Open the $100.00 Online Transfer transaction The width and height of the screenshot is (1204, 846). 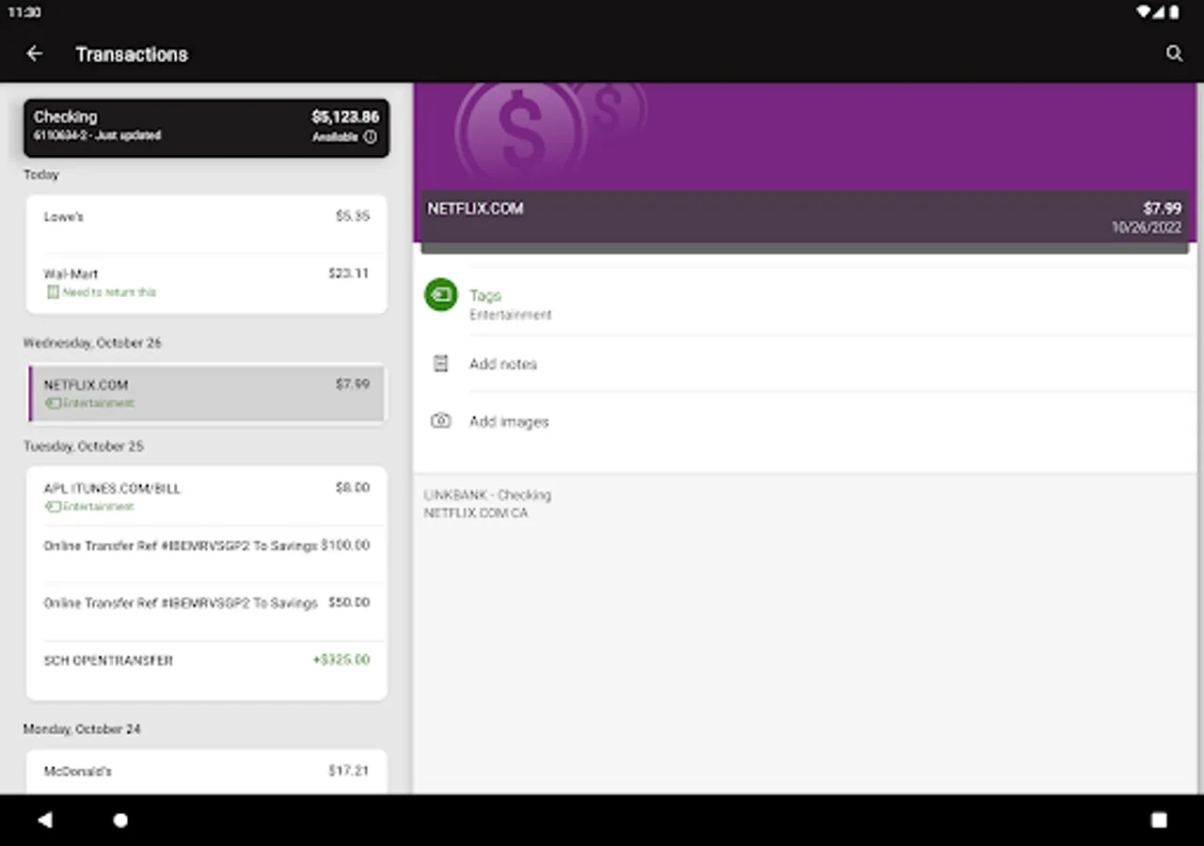(x=206, y=555)
